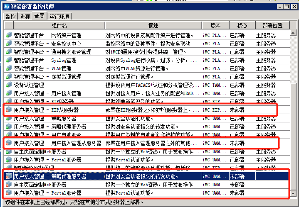Click icon of deployed 策略代理服务器 row
The width and height of the screenshot is (299, 207).
click(x=9, y=127)
